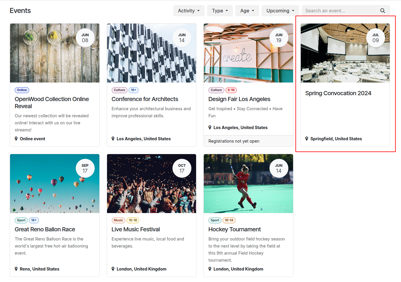Click the hockey player thumbnail image
Screen dimensions: 401x282
click(x=248, y=184)
